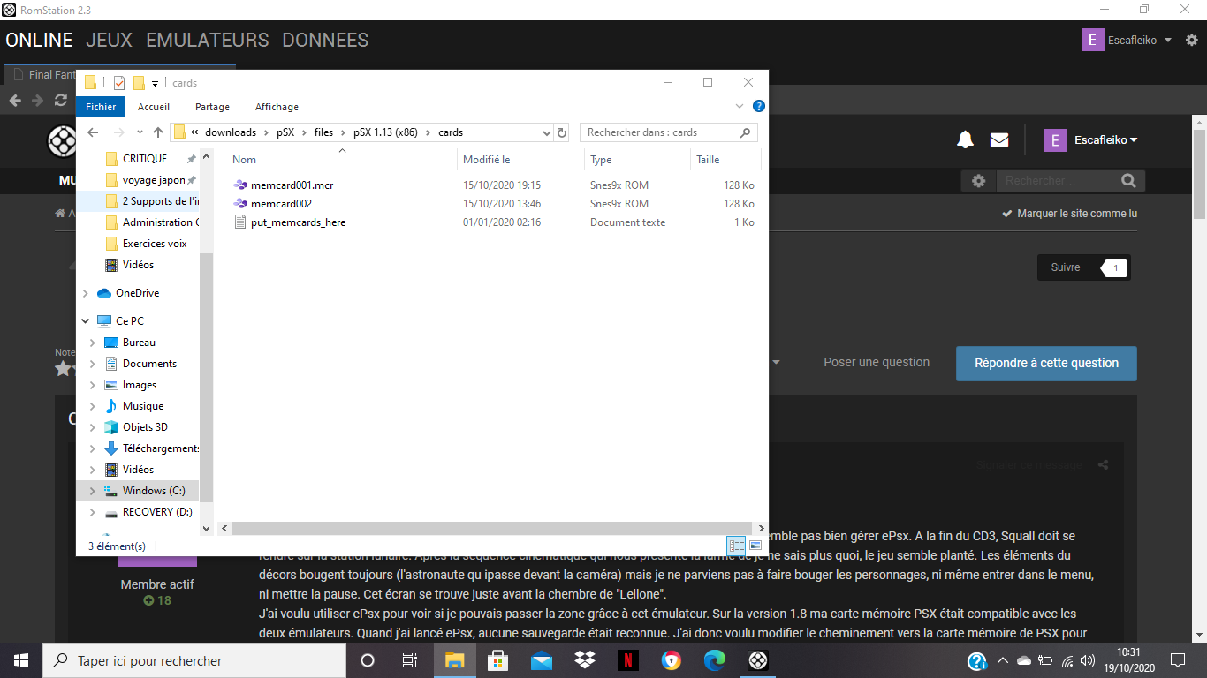Collapse the Ce PC tree node
This screenshot has height=678, width=1207.
tap(86, 321)
